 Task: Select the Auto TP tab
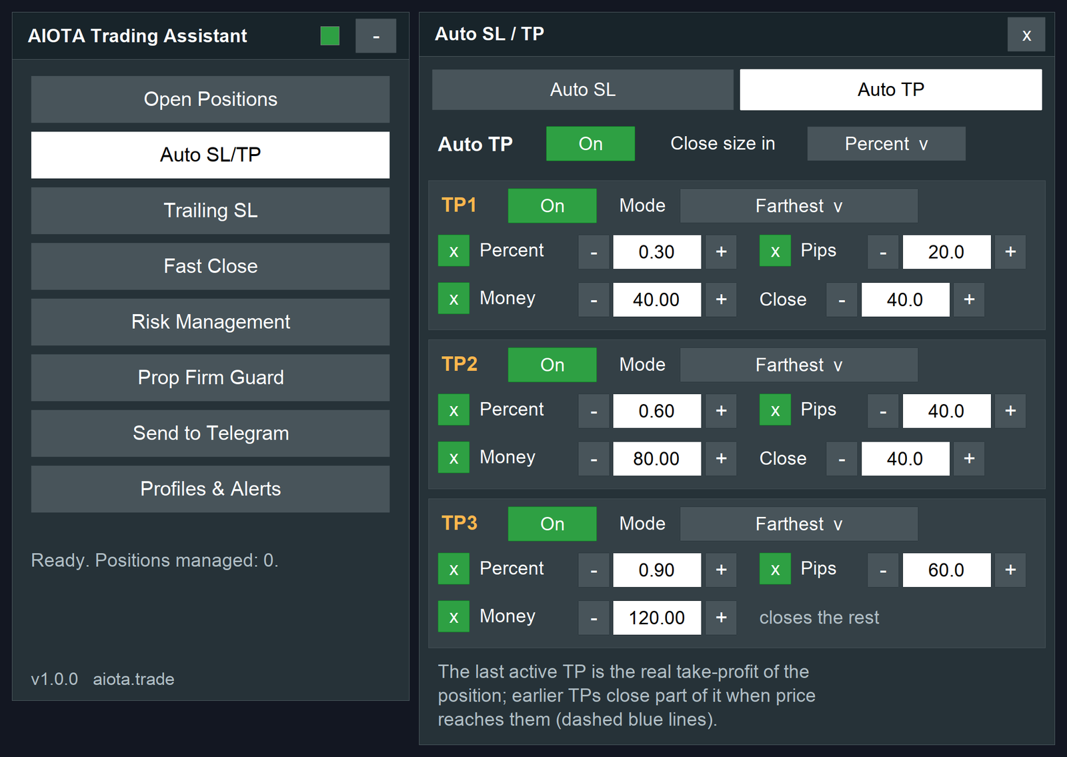click(x=891, y=89)
